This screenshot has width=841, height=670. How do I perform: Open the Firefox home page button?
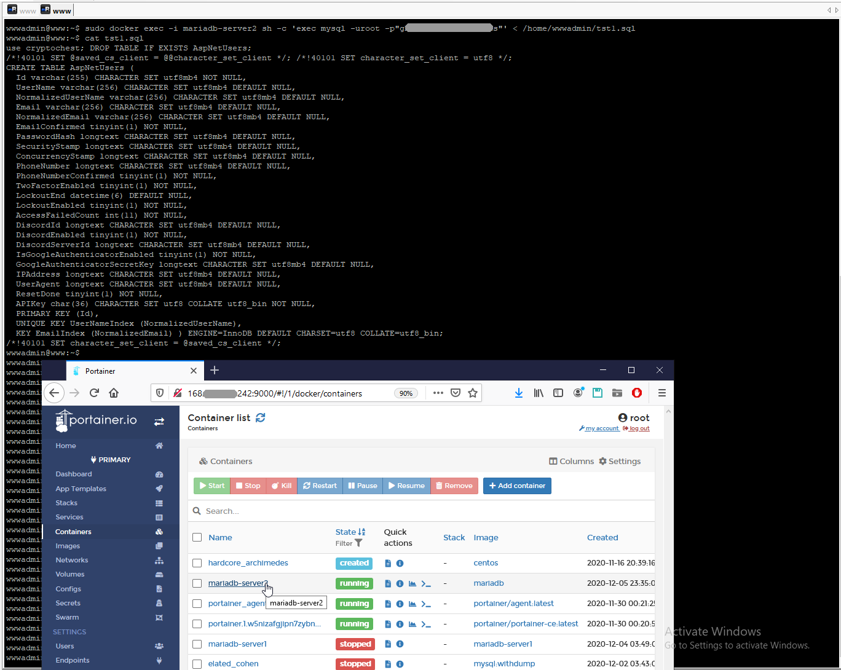(x=114, y=393)
